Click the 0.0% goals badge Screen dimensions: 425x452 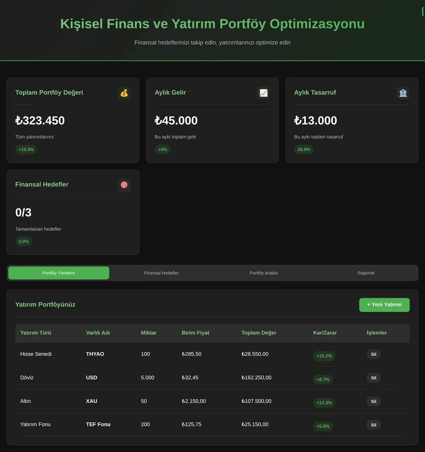tap(24, 241)
